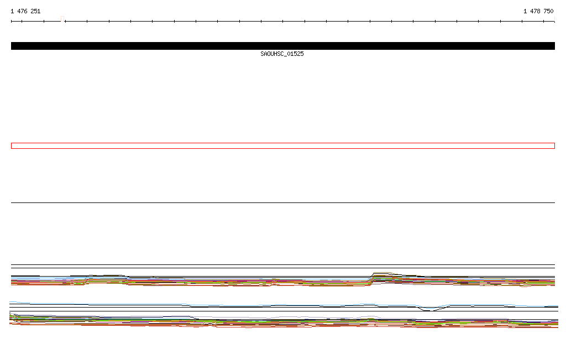Select the SAOUHSC_01525 gene label
The width and height of the screenshot is (566, 338).
(282, 54)
